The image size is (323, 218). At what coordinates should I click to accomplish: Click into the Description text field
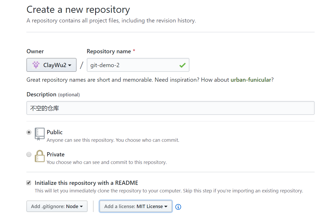(x=170, y=108)
